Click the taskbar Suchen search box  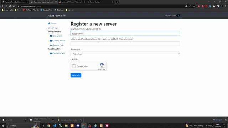pyautogui.click(x=22, y=126)
